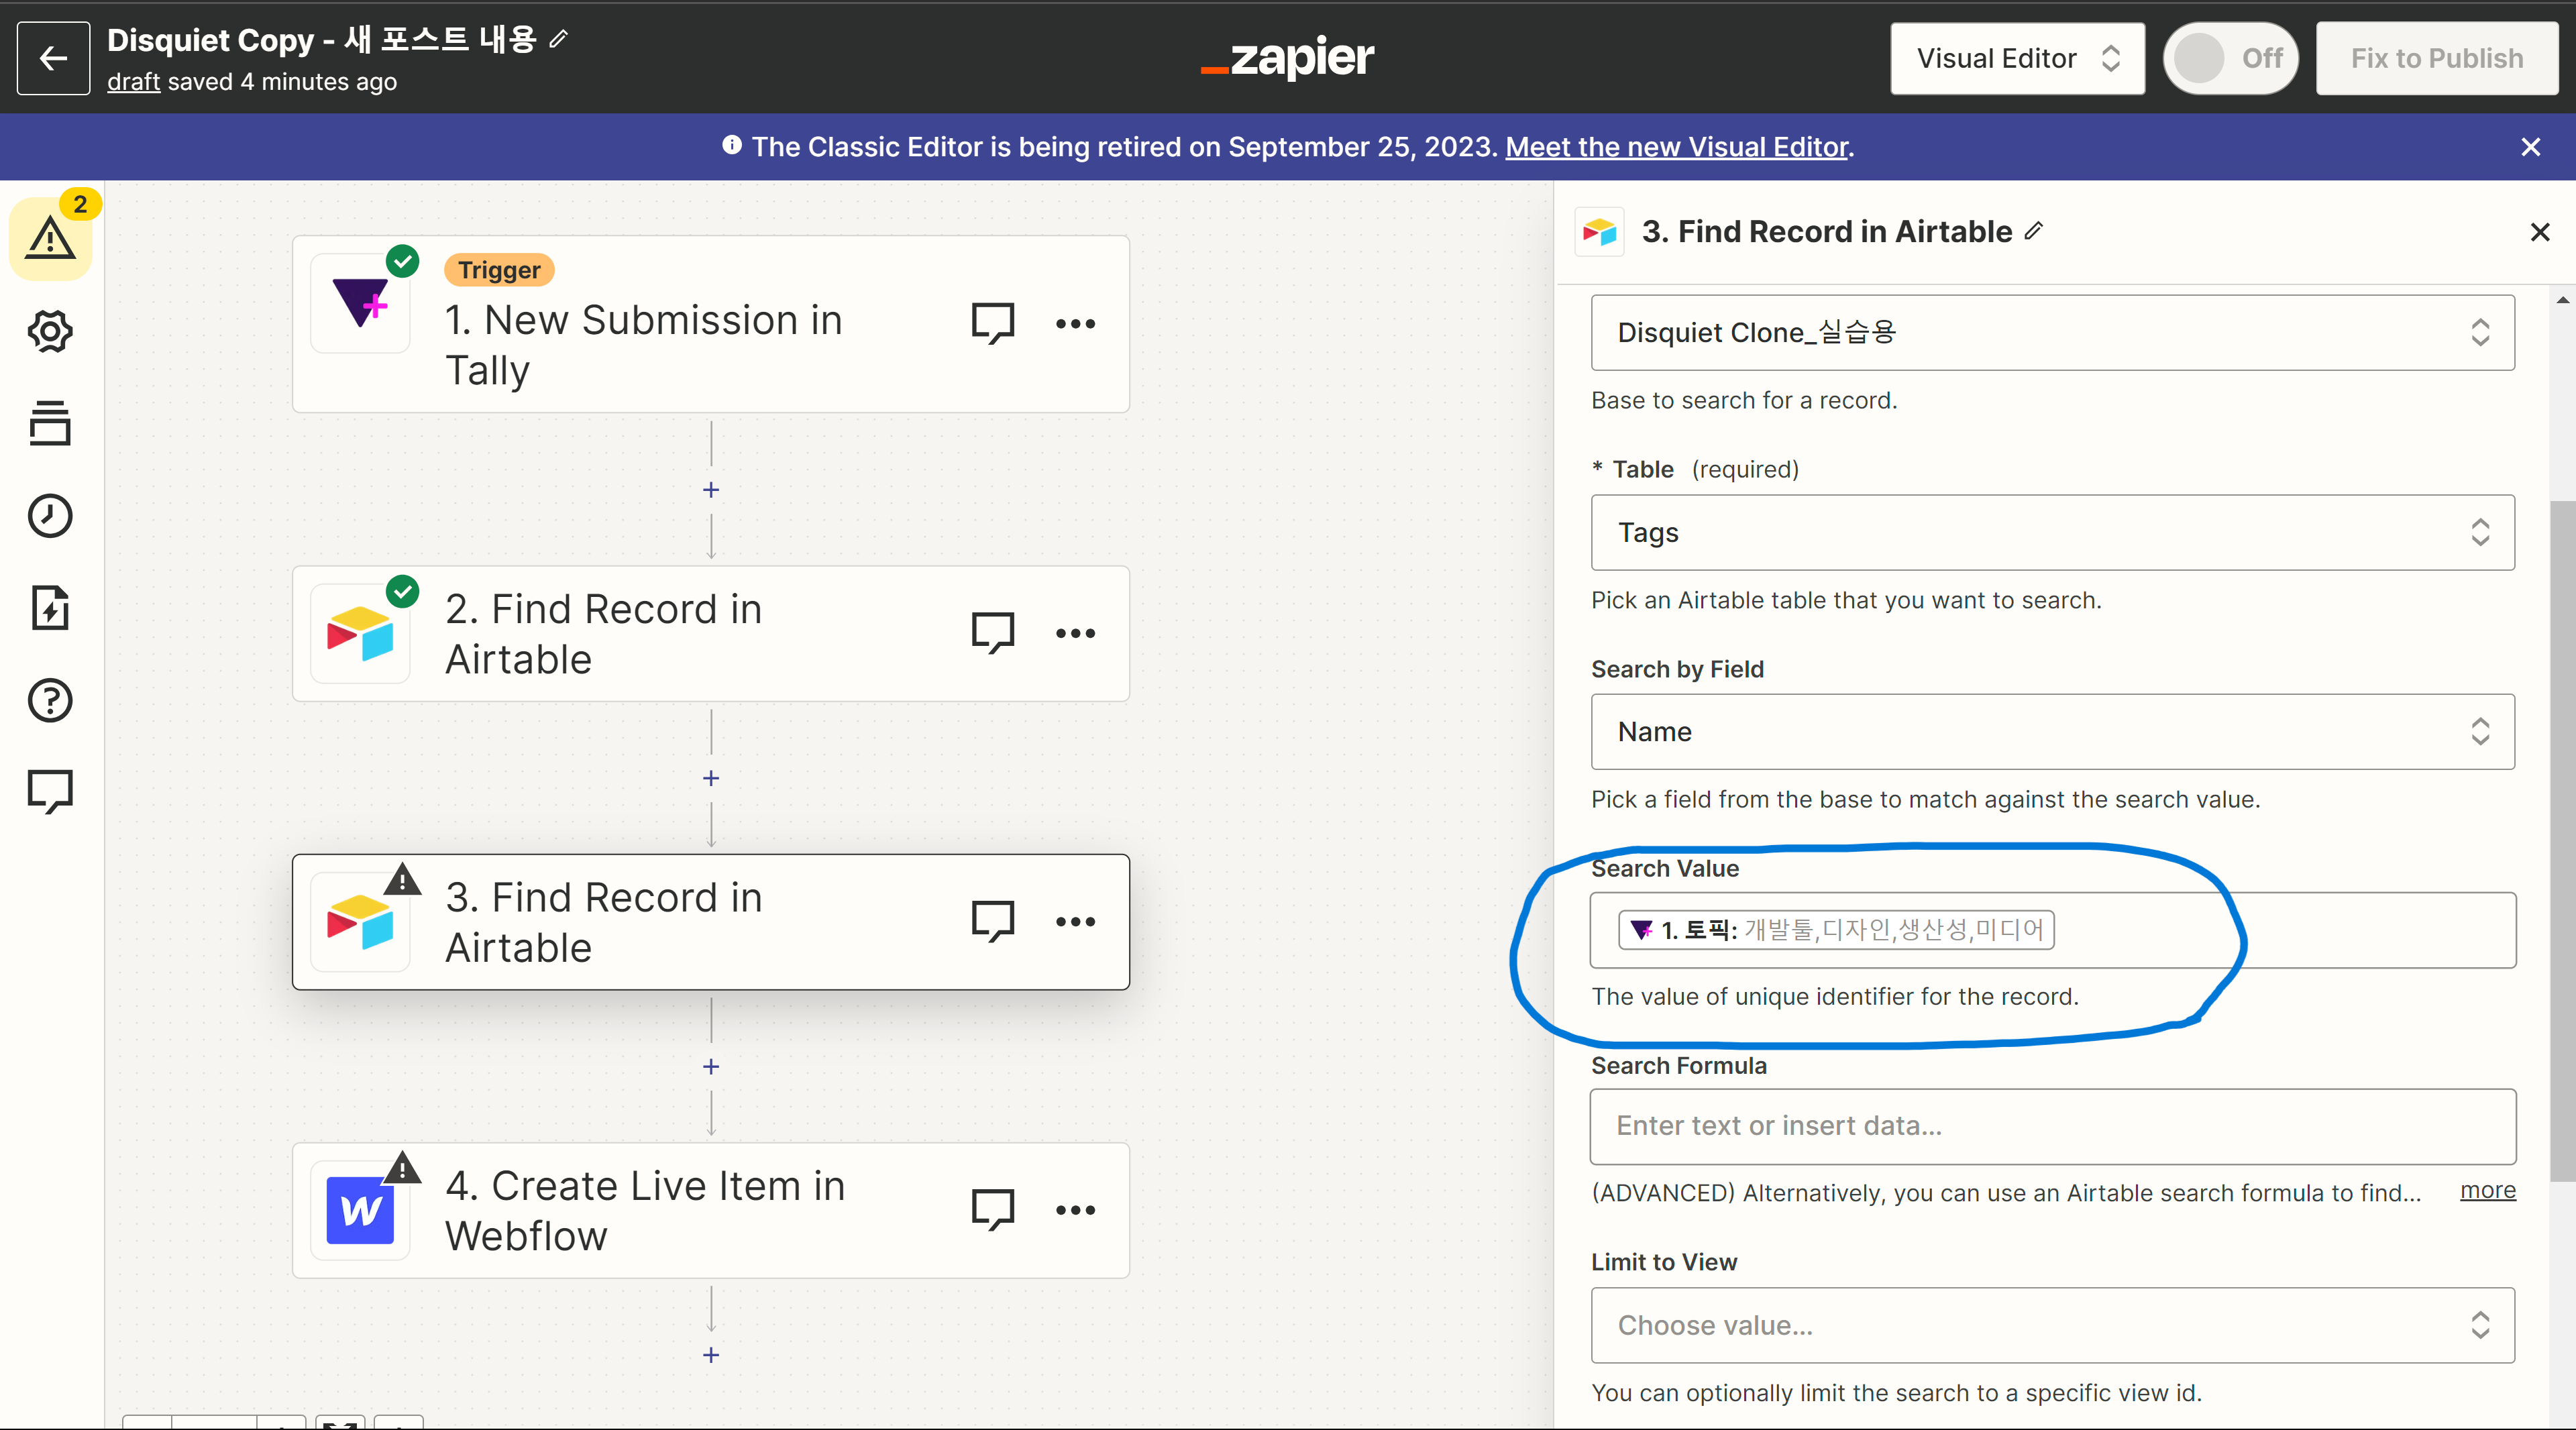Open the Limit to View dropdown

[2052, 1326]
